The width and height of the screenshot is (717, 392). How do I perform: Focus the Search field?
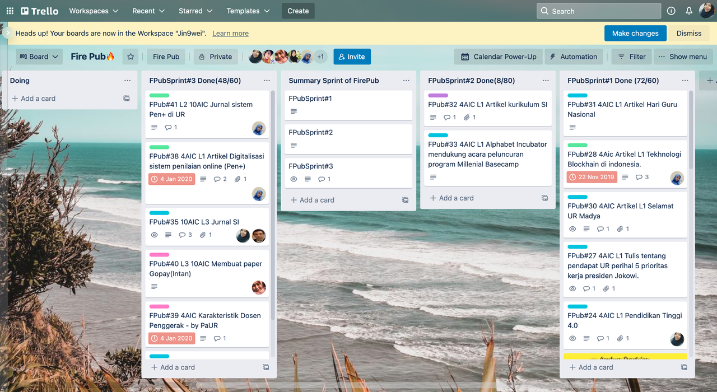599,11
